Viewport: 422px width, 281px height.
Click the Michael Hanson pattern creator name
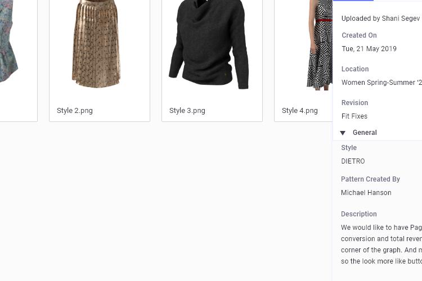tap(366, 193)
